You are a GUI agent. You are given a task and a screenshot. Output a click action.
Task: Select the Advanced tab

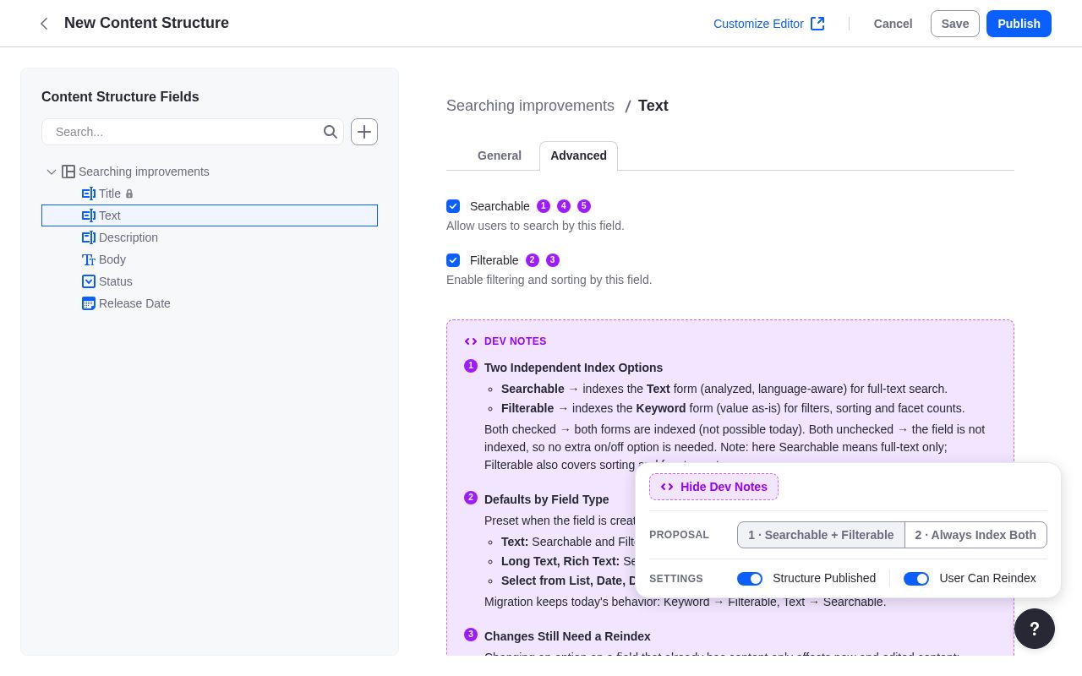tap(578, 155)
